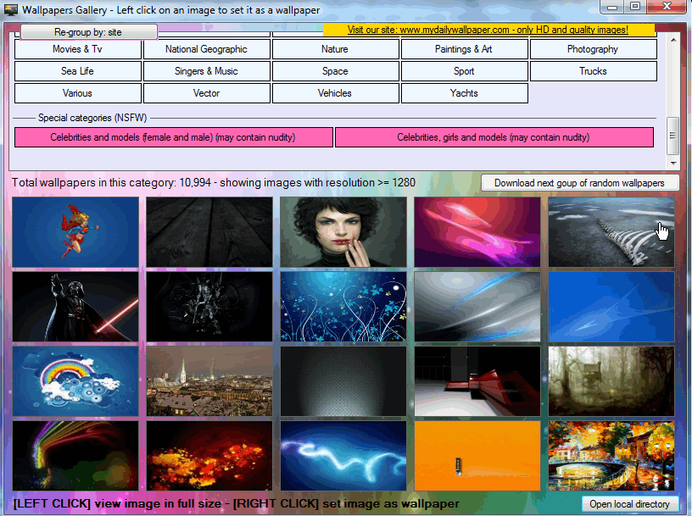Screen dimensions: 692x516
Task: View the dark wooden planks wallpaper
Action: (x=209, y=232)
